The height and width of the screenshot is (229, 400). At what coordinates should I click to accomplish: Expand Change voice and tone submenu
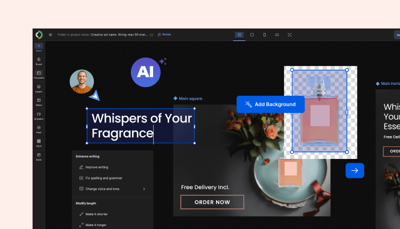143,189
